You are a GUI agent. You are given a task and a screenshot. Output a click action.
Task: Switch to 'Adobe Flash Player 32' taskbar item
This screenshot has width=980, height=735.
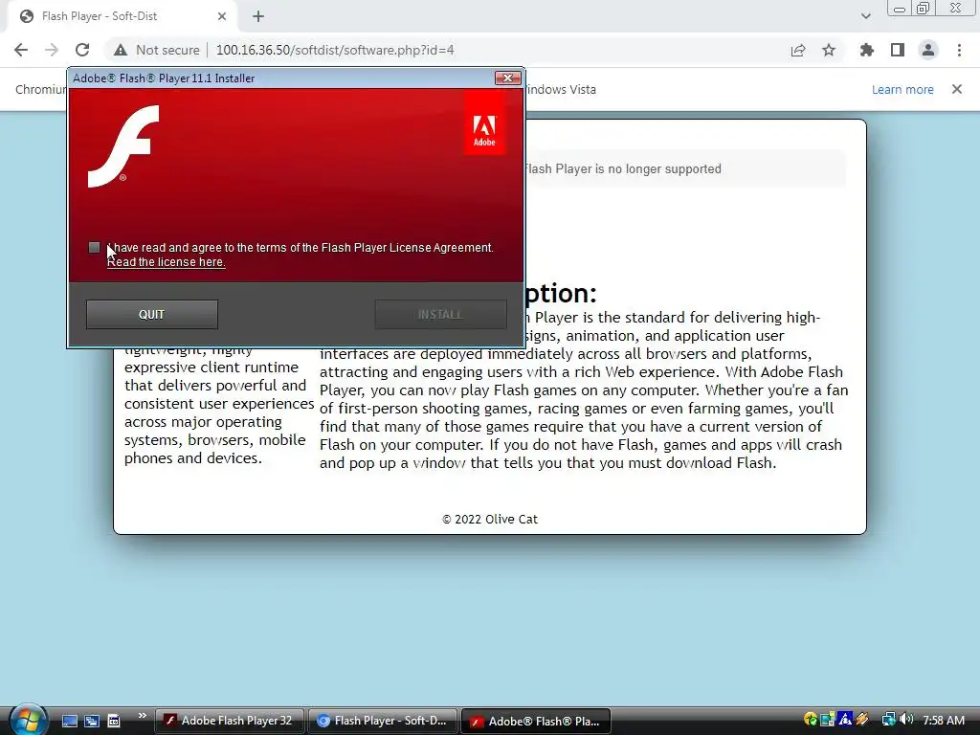(229, 721)
